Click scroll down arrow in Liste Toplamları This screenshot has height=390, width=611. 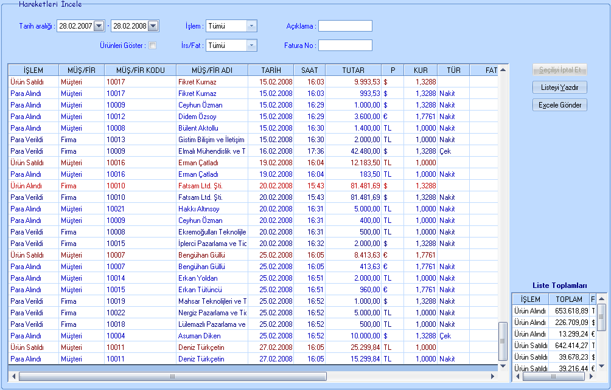coord(601,367)
